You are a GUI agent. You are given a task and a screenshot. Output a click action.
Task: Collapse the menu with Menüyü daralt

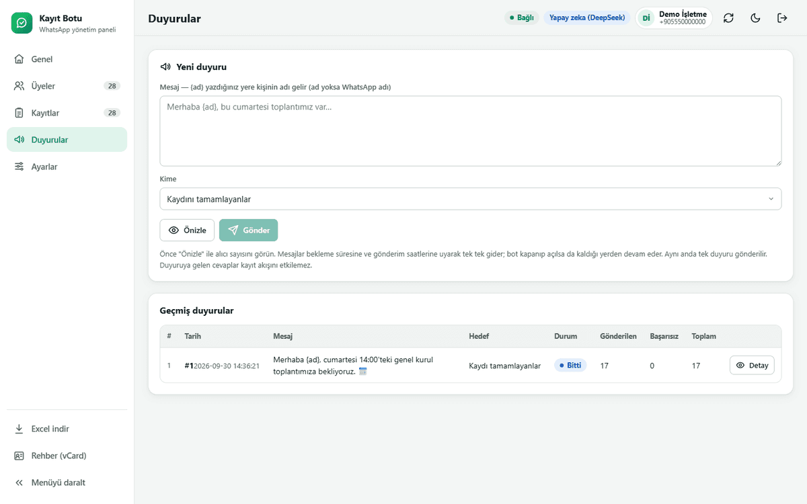point(67,482)
